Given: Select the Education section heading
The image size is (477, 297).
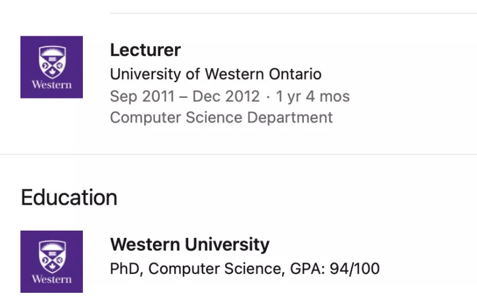Looking at the screenshot, I should [69, 197].
